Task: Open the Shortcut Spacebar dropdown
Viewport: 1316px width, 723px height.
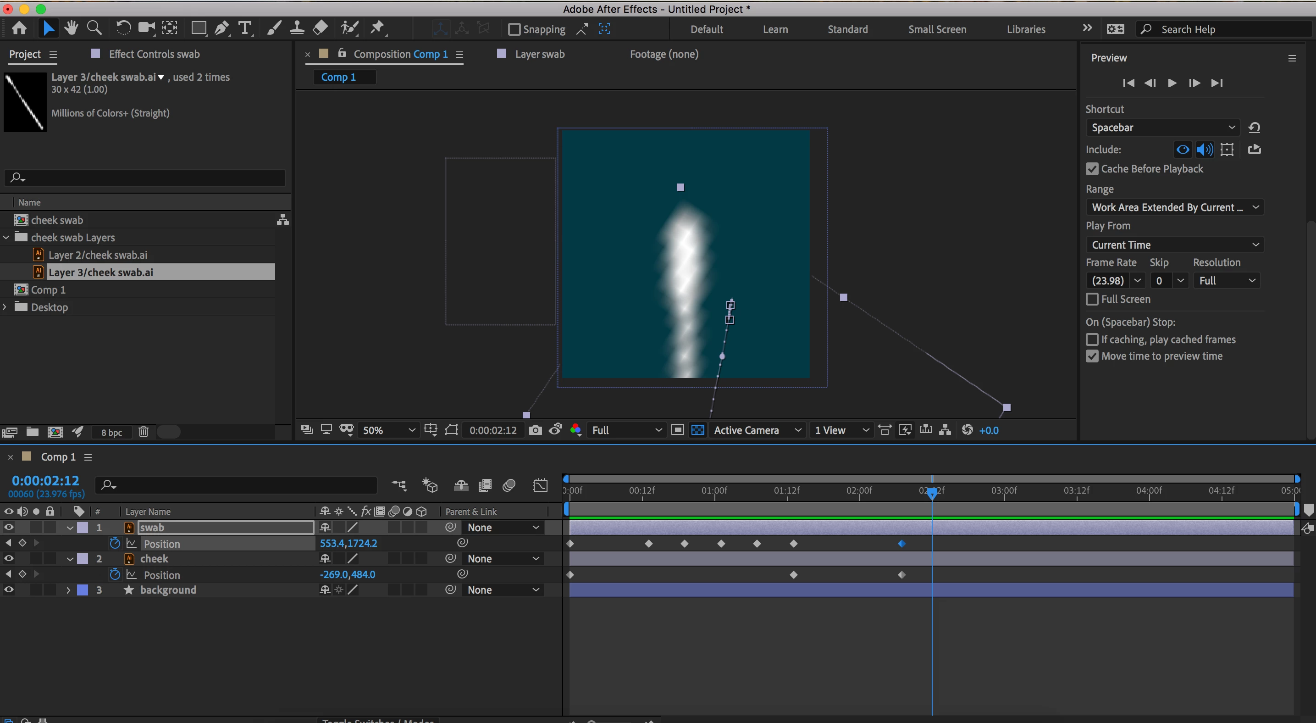Action: tap(1163, 127)
